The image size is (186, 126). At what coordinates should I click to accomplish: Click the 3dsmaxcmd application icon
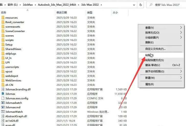click(x=3, y=107)
